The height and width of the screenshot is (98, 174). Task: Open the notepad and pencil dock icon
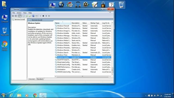coord(95,5)
